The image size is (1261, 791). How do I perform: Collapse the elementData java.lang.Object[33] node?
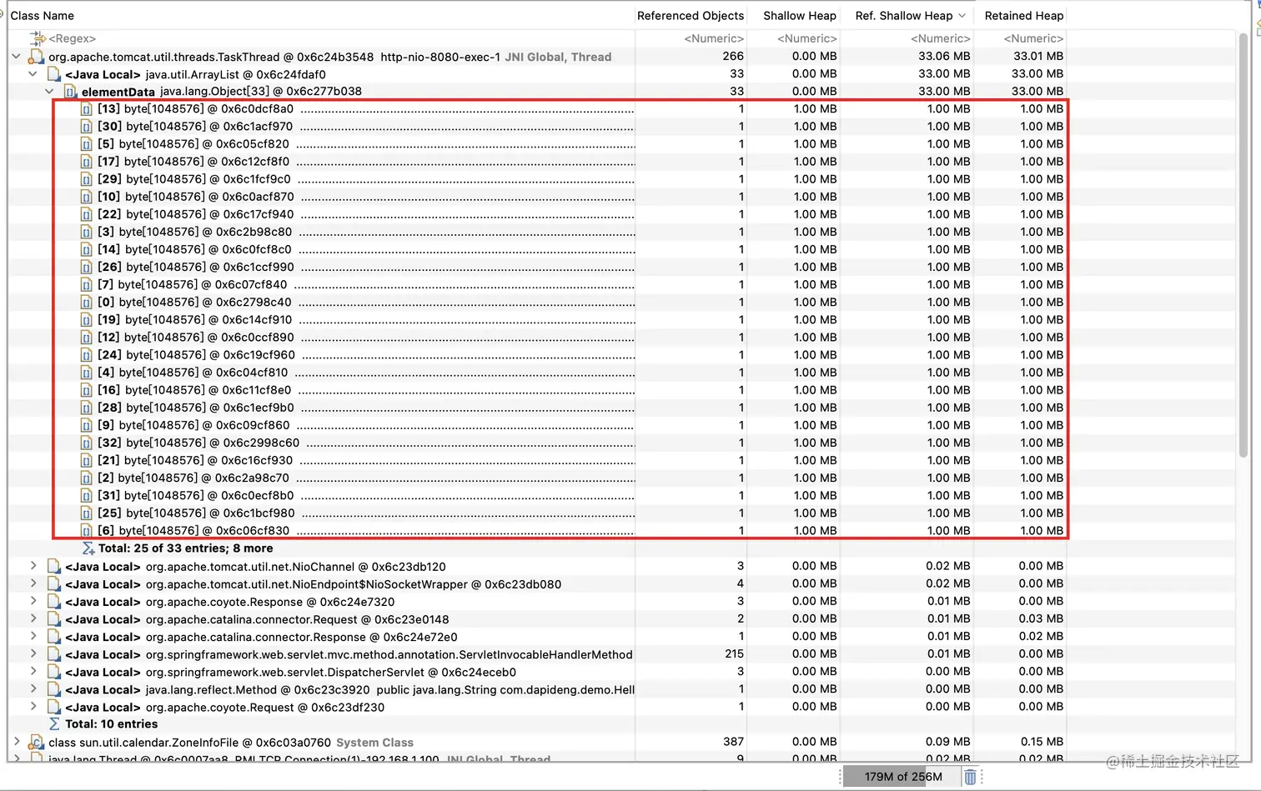pyautogui.click(x=49, y=92)
